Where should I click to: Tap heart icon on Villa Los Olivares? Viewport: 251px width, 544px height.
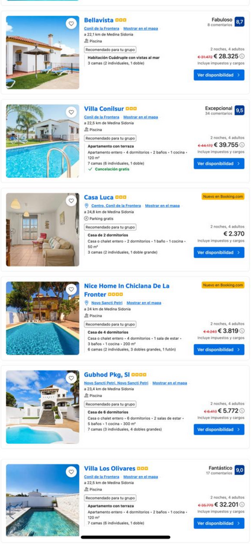[71, 472]
